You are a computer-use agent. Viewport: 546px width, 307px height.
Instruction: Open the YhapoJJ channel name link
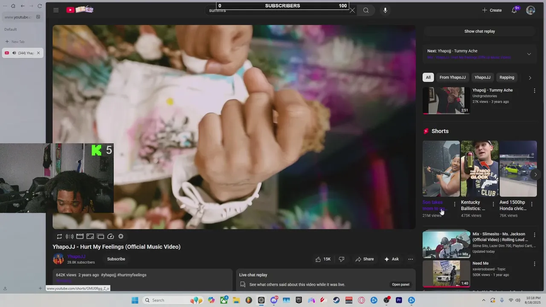coord(76,256)
